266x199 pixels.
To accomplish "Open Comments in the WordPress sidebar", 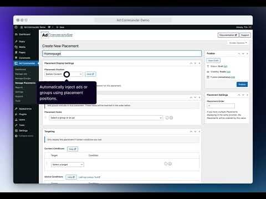I will tap(24, 58).
